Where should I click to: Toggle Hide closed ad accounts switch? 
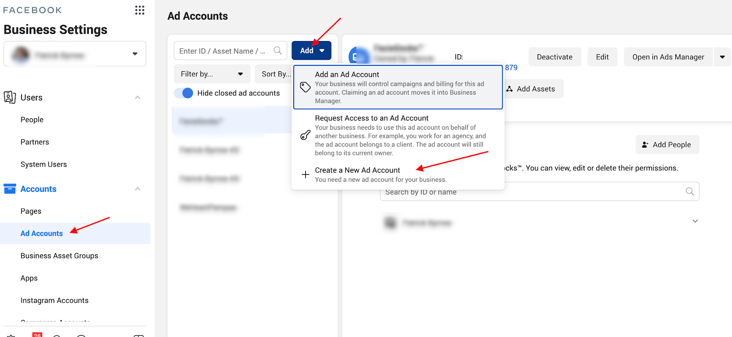(184, 93)
